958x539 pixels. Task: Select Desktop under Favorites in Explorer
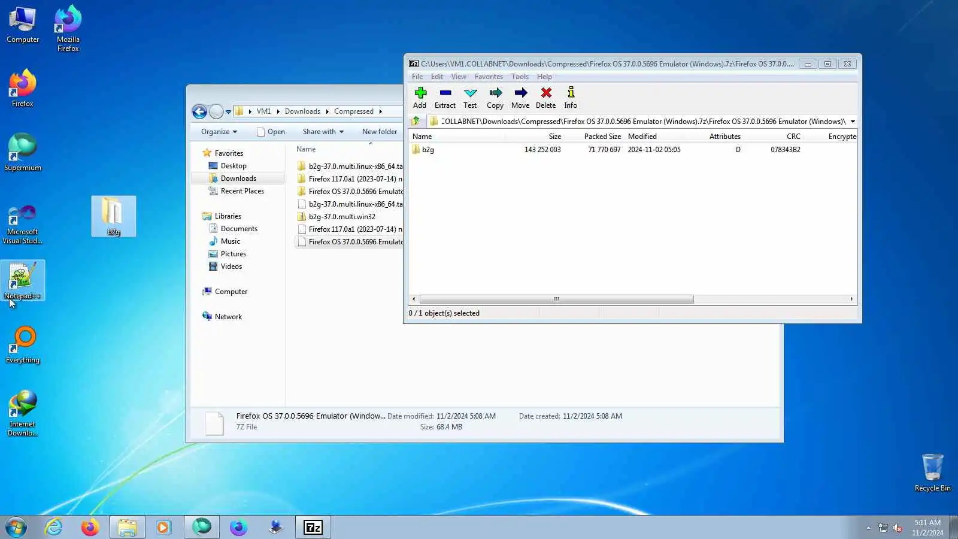coord(234,166)
